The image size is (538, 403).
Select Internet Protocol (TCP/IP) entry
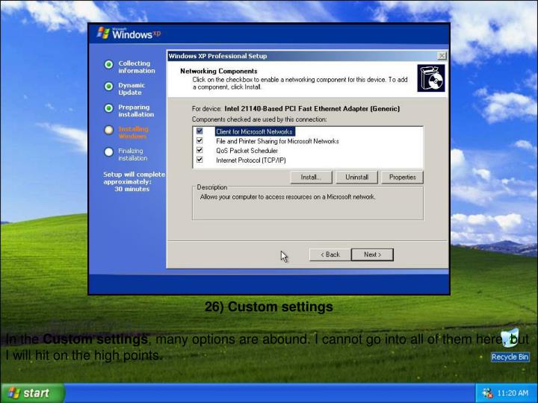tap(251, 160)
